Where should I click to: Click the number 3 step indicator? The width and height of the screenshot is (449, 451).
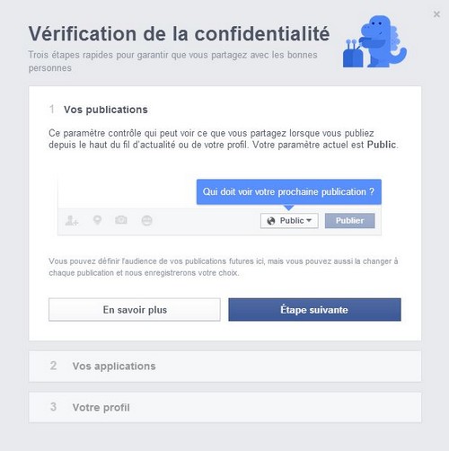[x=53, y=407]
